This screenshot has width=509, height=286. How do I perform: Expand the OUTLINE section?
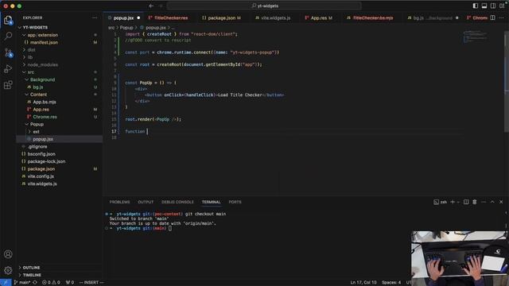[31, 268]
